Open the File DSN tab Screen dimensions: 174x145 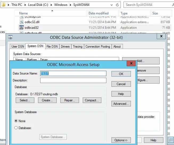click(x=52, y=46)
